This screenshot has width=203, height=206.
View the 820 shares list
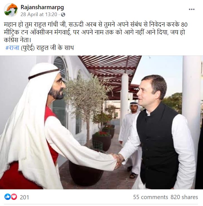pyautogui.click(x=184, y=197)
